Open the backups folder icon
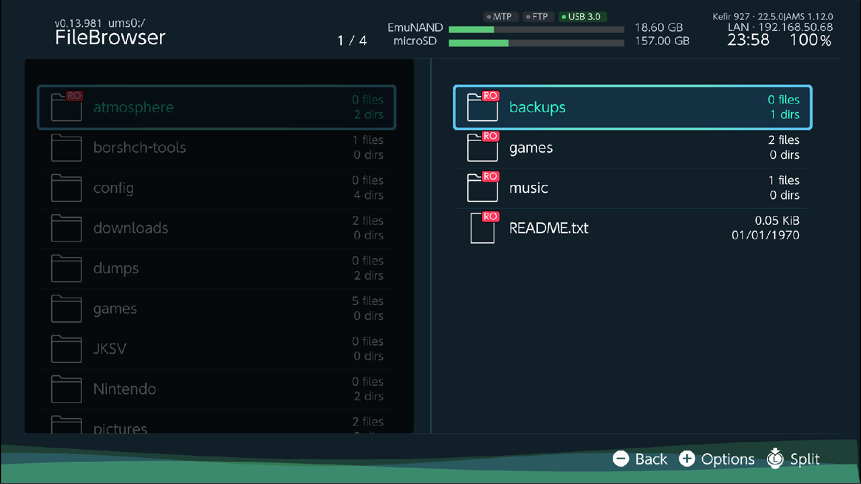The height and width of the screenshot is (484, 861). [482, 107]
